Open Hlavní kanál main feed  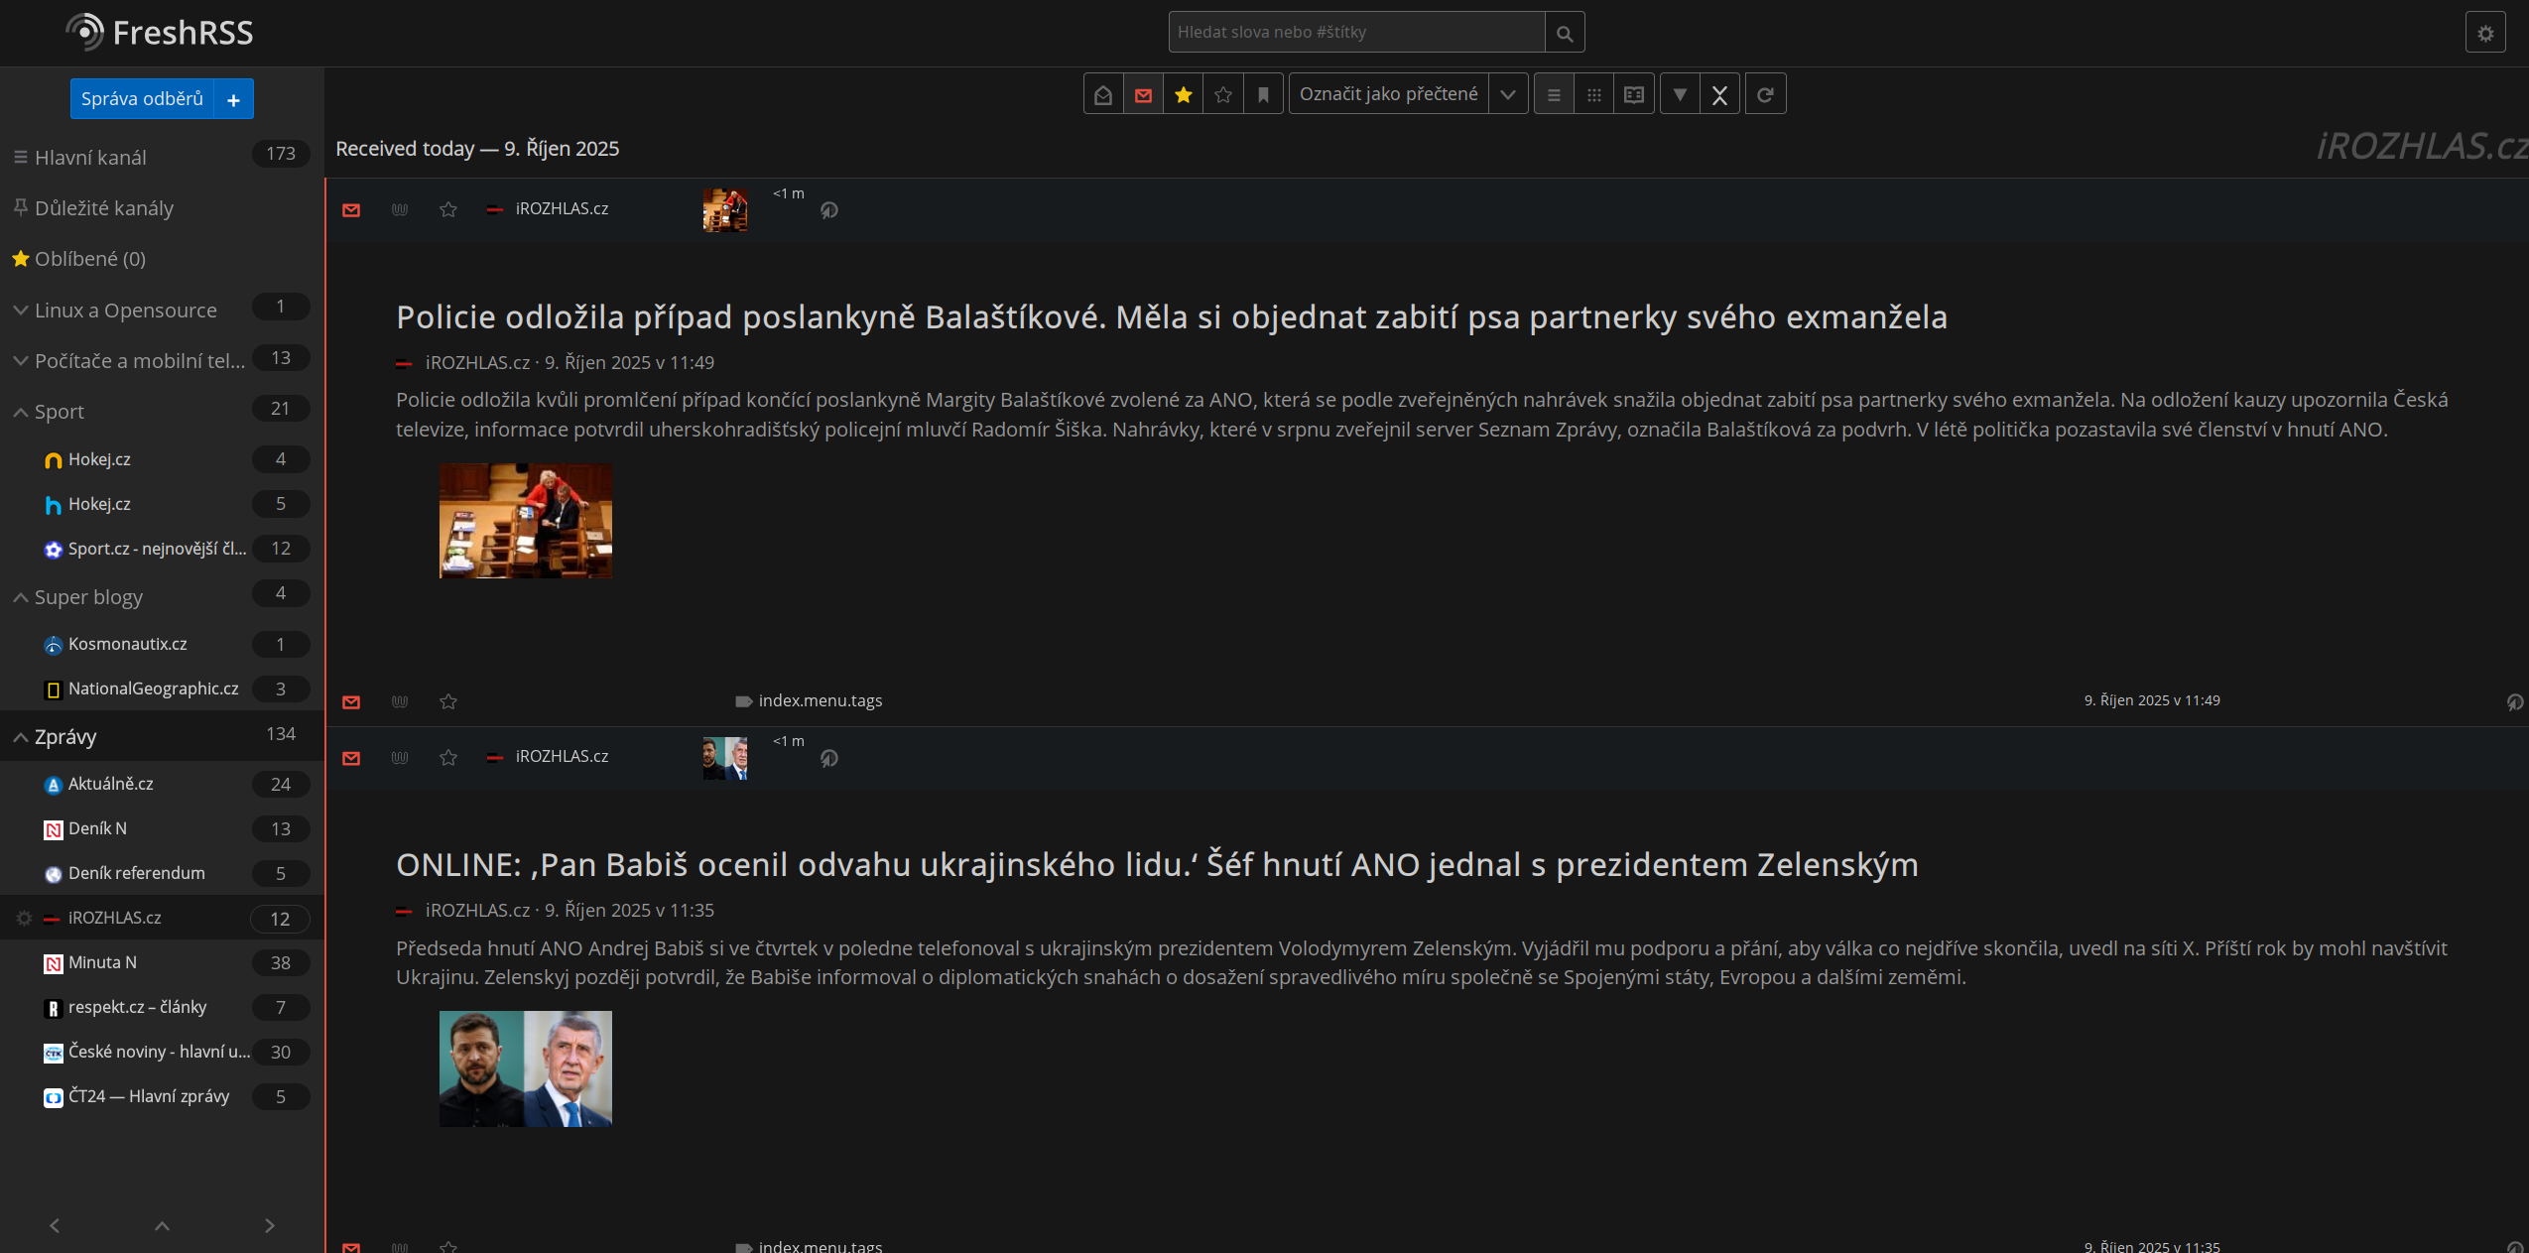click(90, 158)
